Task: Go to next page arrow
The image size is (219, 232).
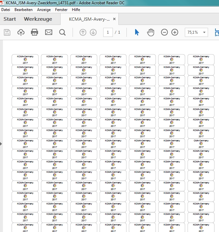Action: pos(93,32)
